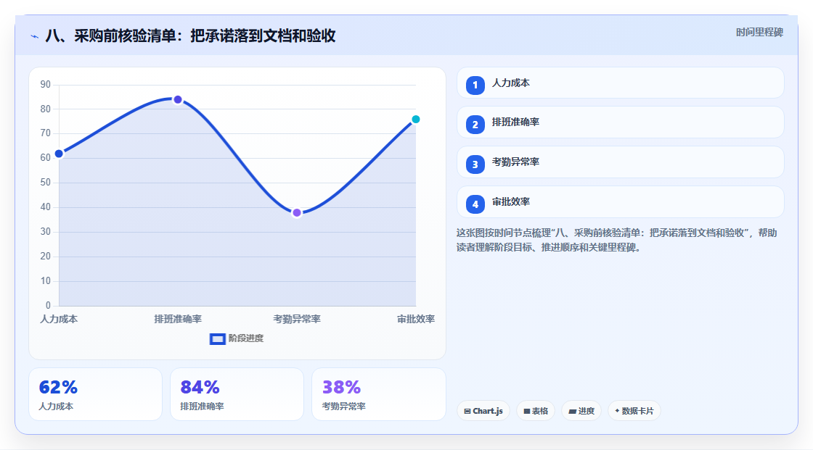The height and width of the screenshot is (450, 813).
Task: Click the 90 y-axis value
Action: tap(46, 84)
